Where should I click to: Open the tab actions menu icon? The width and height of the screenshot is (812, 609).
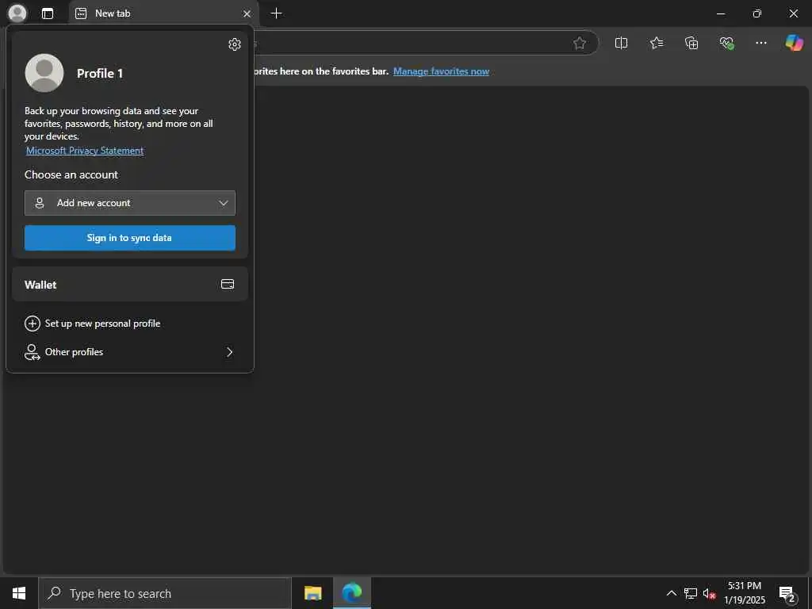pos(48,13)
